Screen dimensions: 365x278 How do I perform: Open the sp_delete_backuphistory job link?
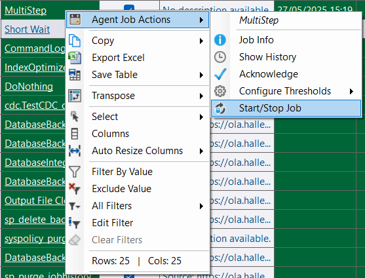[35, 220]
